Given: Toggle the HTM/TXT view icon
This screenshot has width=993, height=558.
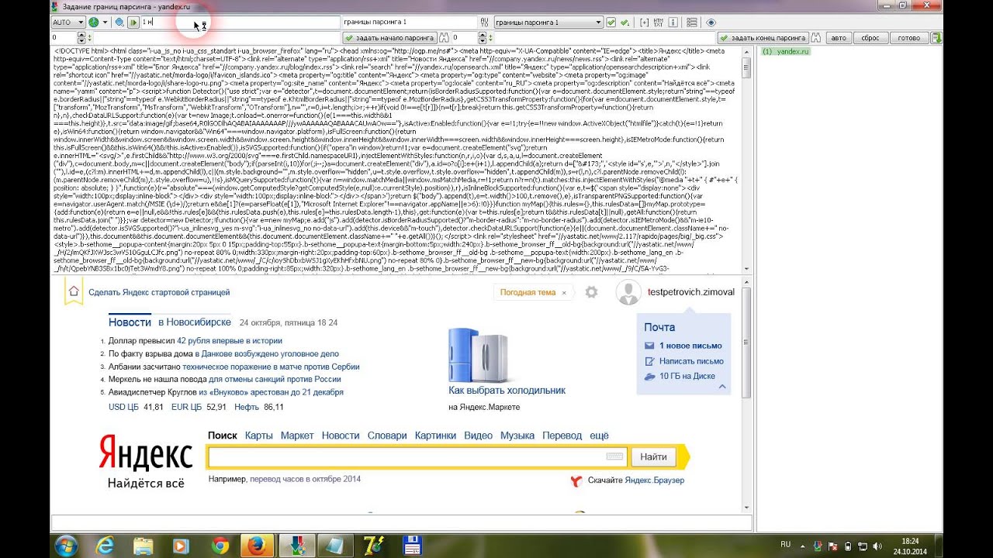Looking at the screenshot, I should tap(658, 22).
